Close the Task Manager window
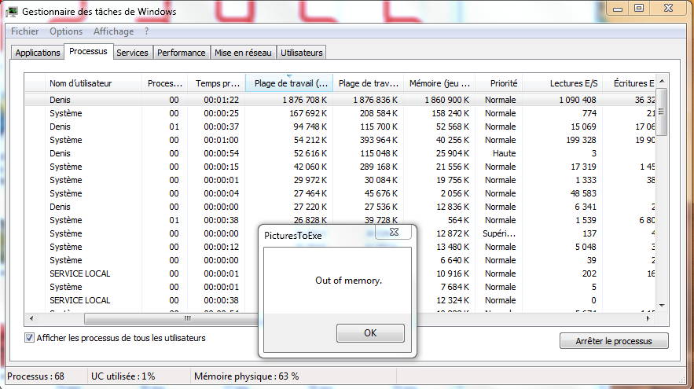Viewport: 694px width, 389px height. point(668,9)
